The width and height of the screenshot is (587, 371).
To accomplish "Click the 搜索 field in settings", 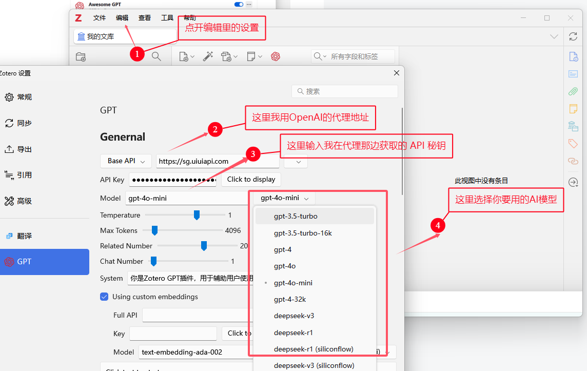I will (x=345, y=91).
